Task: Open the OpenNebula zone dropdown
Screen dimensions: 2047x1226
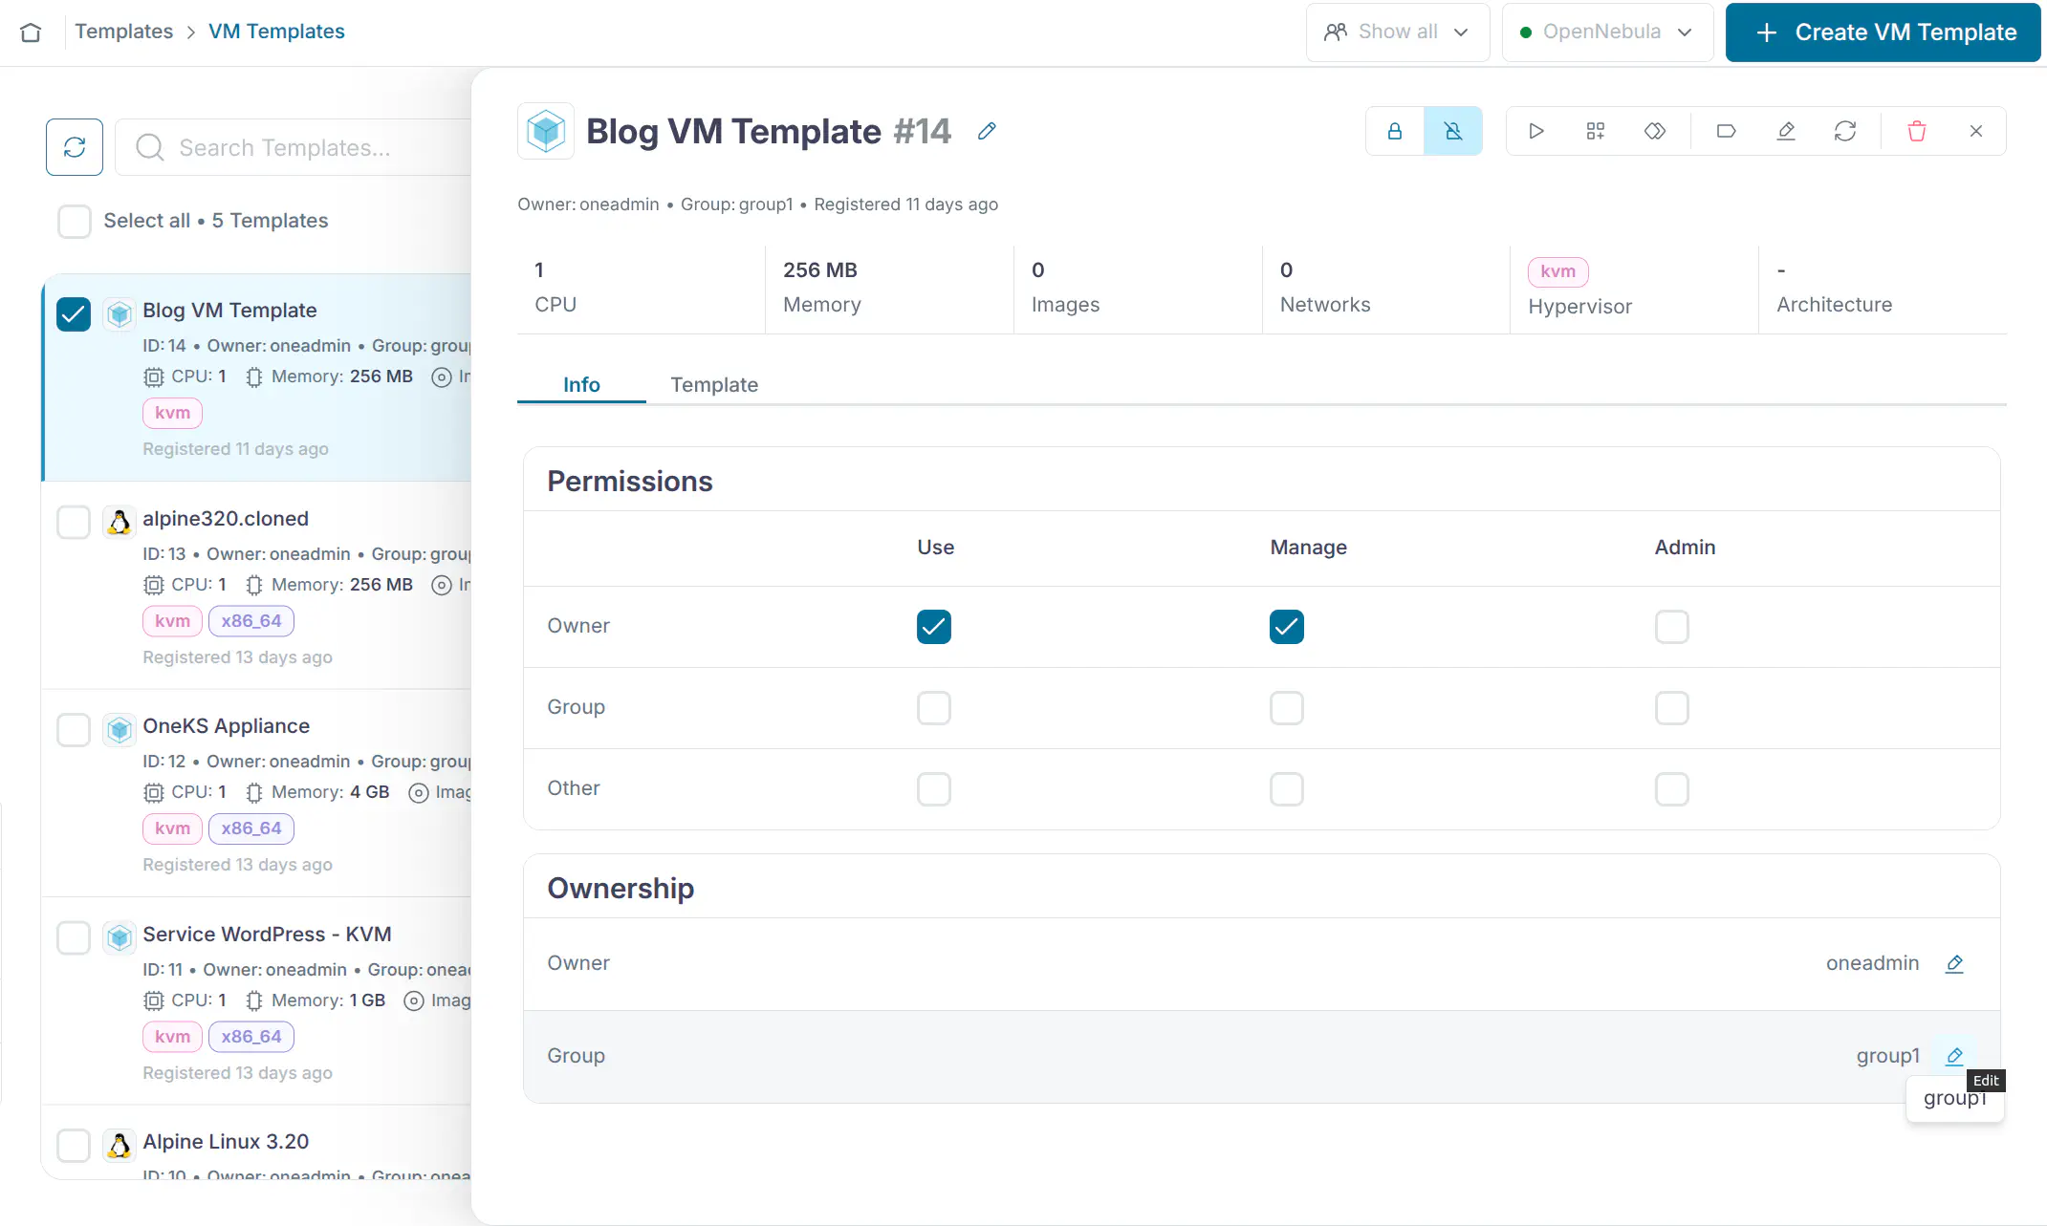Action: [x=1607, y=32]
